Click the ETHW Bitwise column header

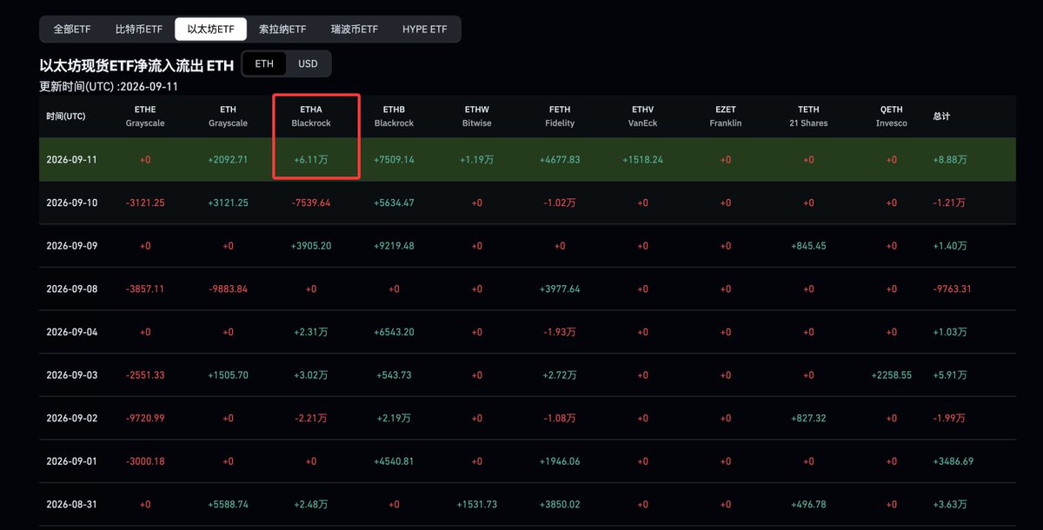pos(477,116)
